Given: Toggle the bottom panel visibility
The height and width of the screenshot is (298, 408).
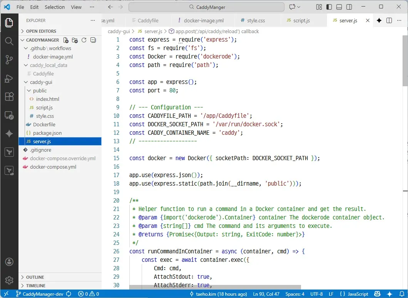Looking at the screenshot, I should 339,7.
